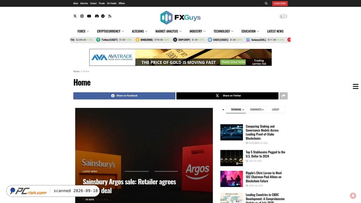Click FX Guys author name
This screenshot has width=361, height=203.
(90, 199)
